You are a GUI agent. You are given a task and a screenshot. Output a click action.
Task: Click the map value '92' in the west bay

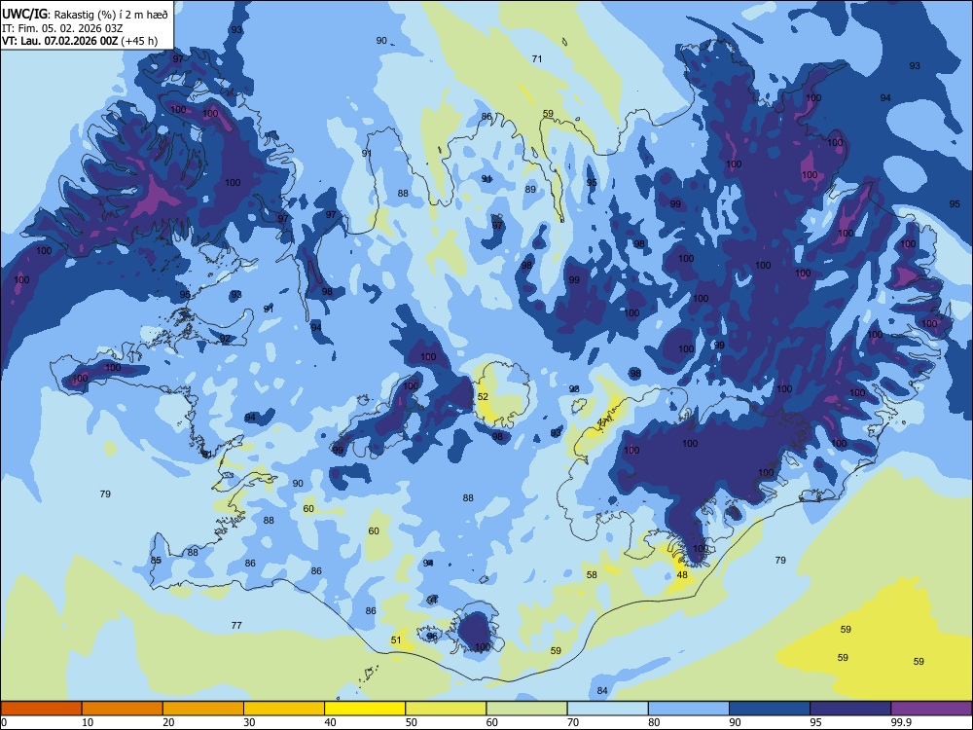[225, 339]
